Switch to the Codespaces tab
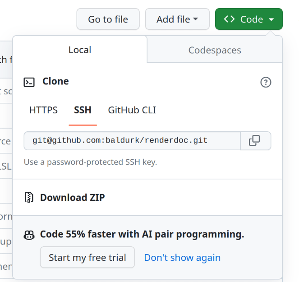Screen dimensions: 299x282 [215, 50]
